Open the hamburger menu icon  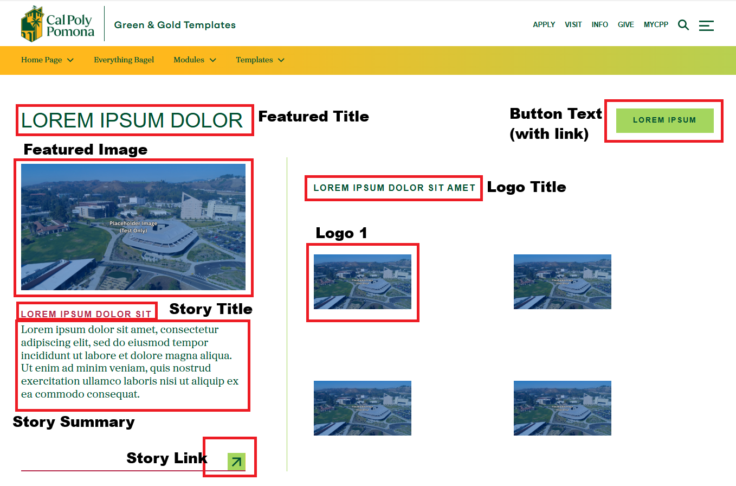coord(706,25)
